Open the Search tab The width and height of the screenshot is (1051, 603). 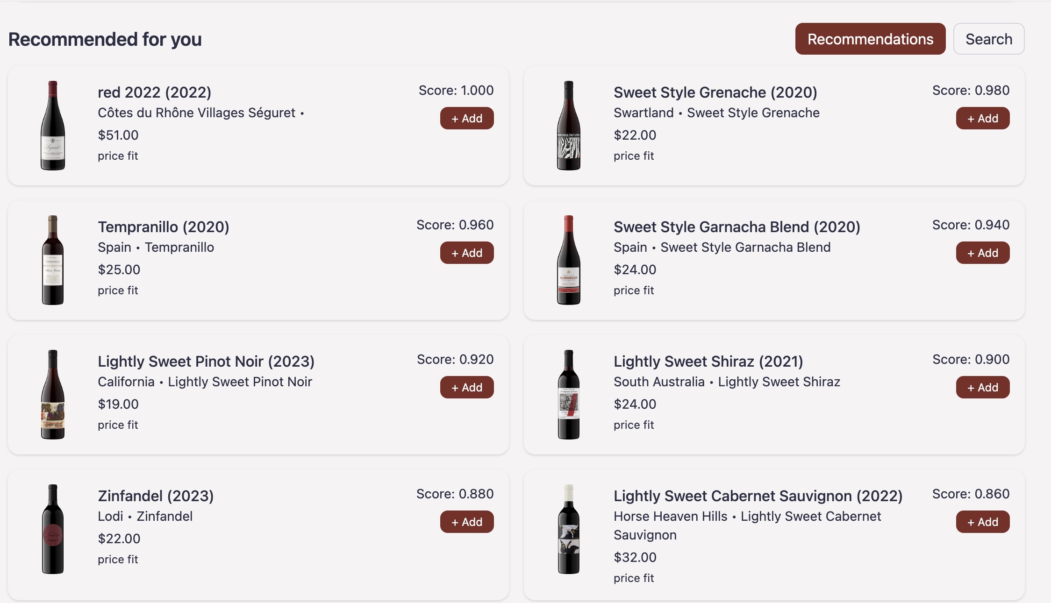point(989,39)
